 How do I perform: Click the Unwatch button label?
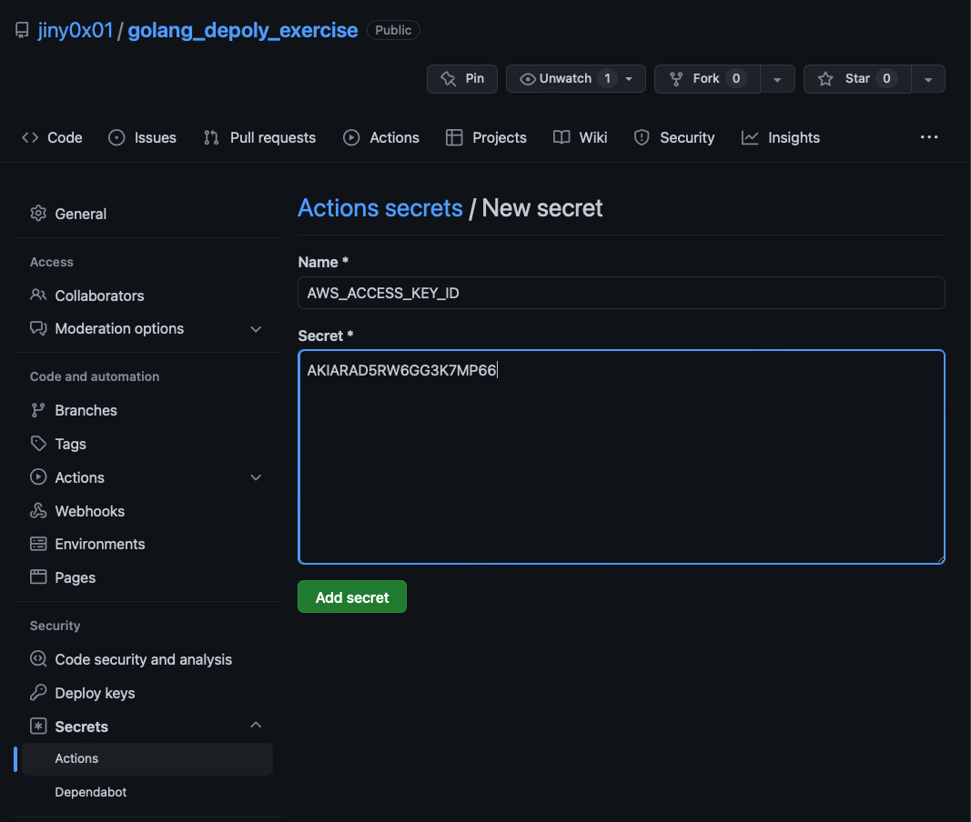[x=565, y=78]
